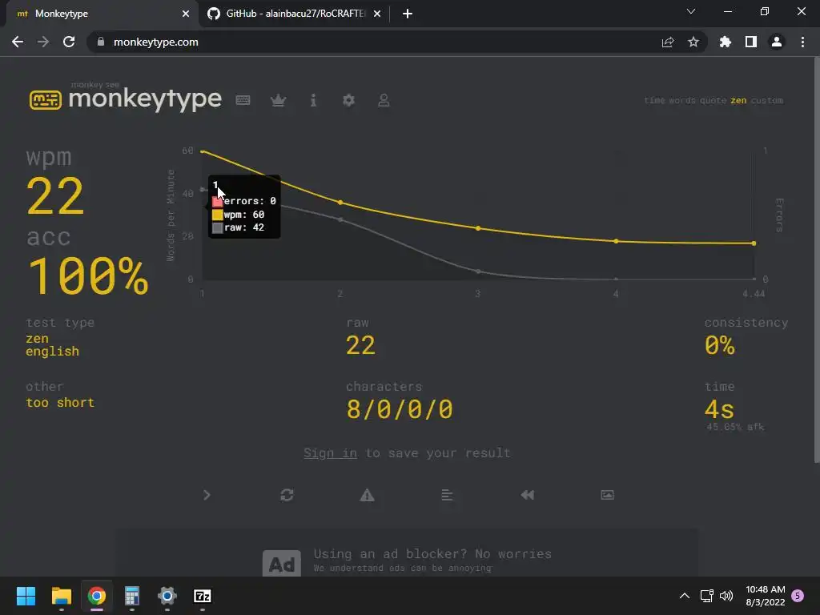Go back in browser history

point(18,42)
